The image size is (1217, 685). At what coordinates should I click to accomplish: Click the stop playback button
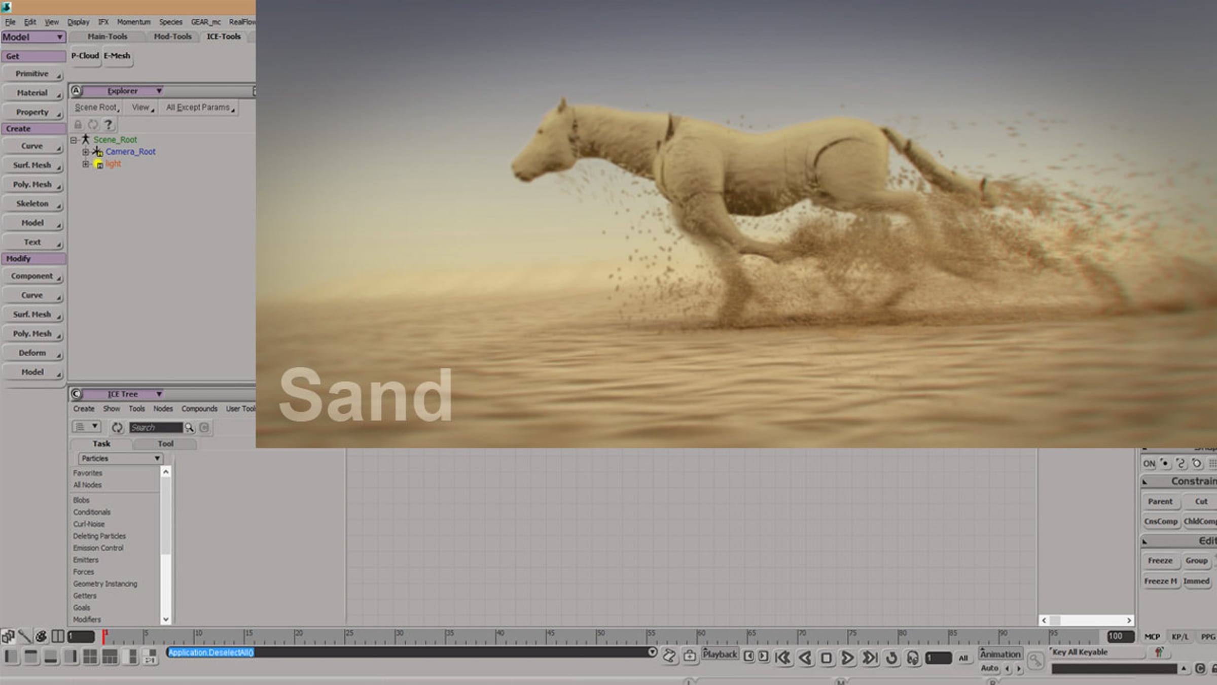click(x=826, y=658)
